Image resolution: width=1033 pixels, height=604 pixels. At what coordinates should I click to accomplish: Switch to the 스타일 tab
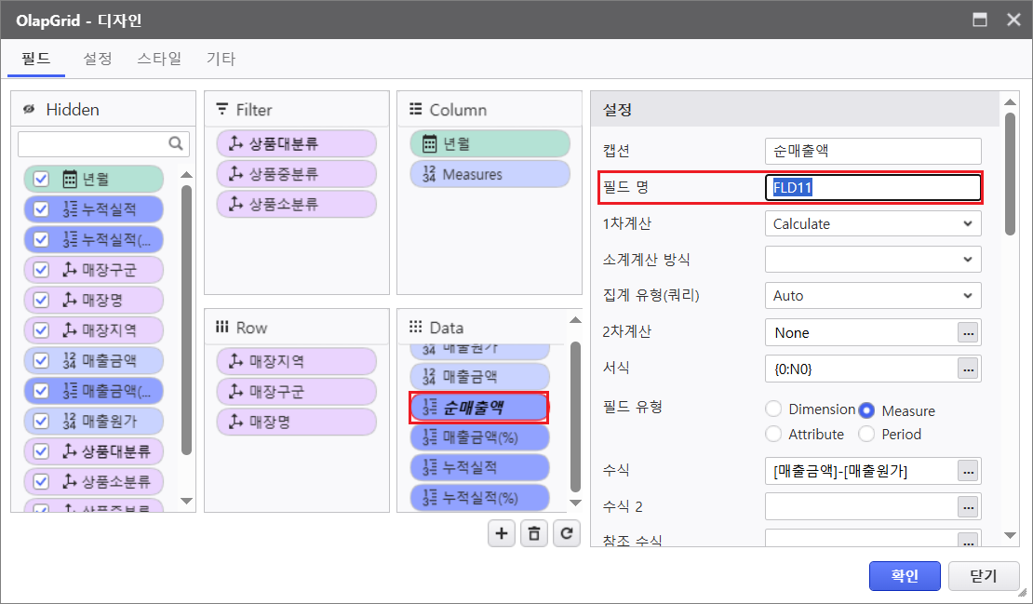click(159, 59)
